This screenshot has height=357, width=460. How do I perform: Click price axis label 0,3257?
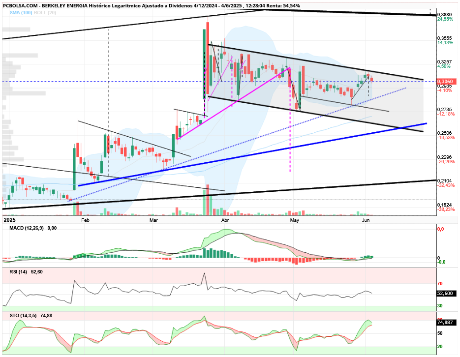tap(444, 62)
